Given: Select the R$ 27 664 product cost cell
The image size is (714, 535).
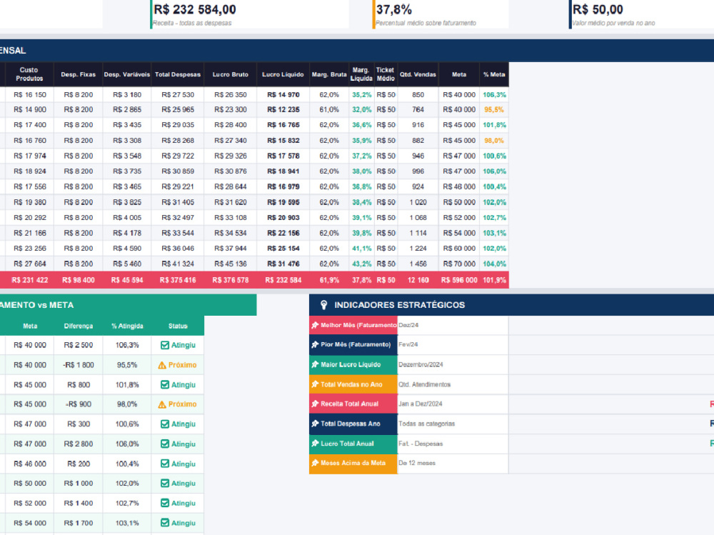Looking at the screenshot, I should pos(29,264).
